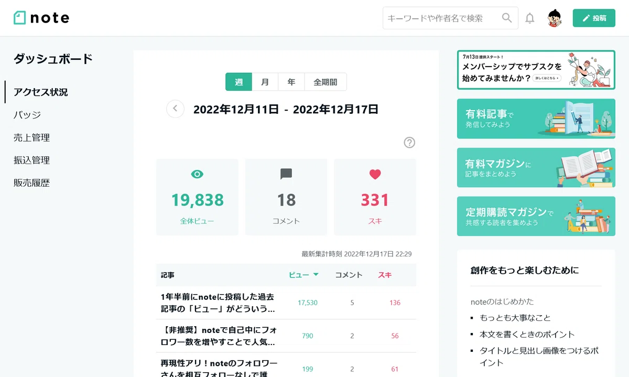Sort by ビュー column arrow

pos(316,275)
